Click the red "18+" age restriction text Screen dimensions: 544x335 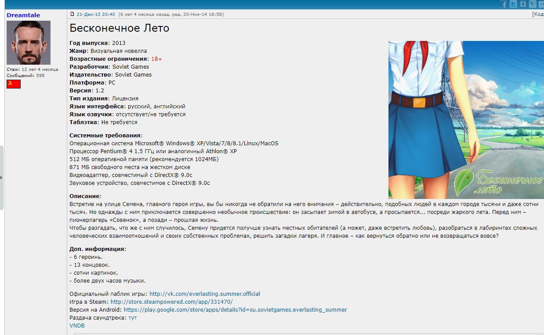156,59
